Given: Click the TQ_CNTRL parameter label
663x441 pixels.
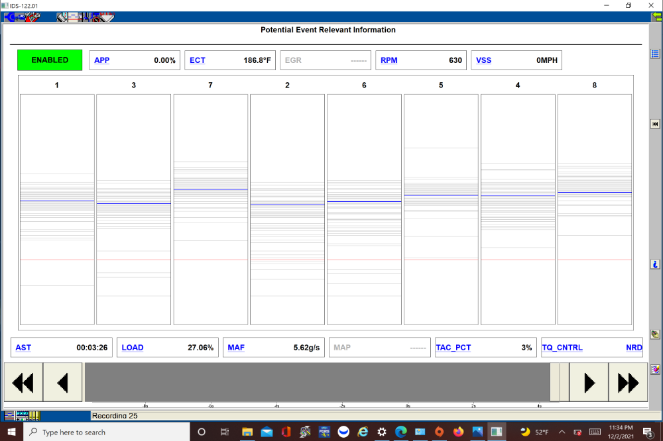Looking at the screenshot, I should click(562, 348).
